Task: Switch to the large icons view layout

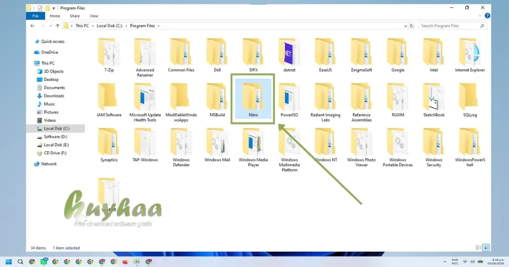Action: [x=486, y=248]
